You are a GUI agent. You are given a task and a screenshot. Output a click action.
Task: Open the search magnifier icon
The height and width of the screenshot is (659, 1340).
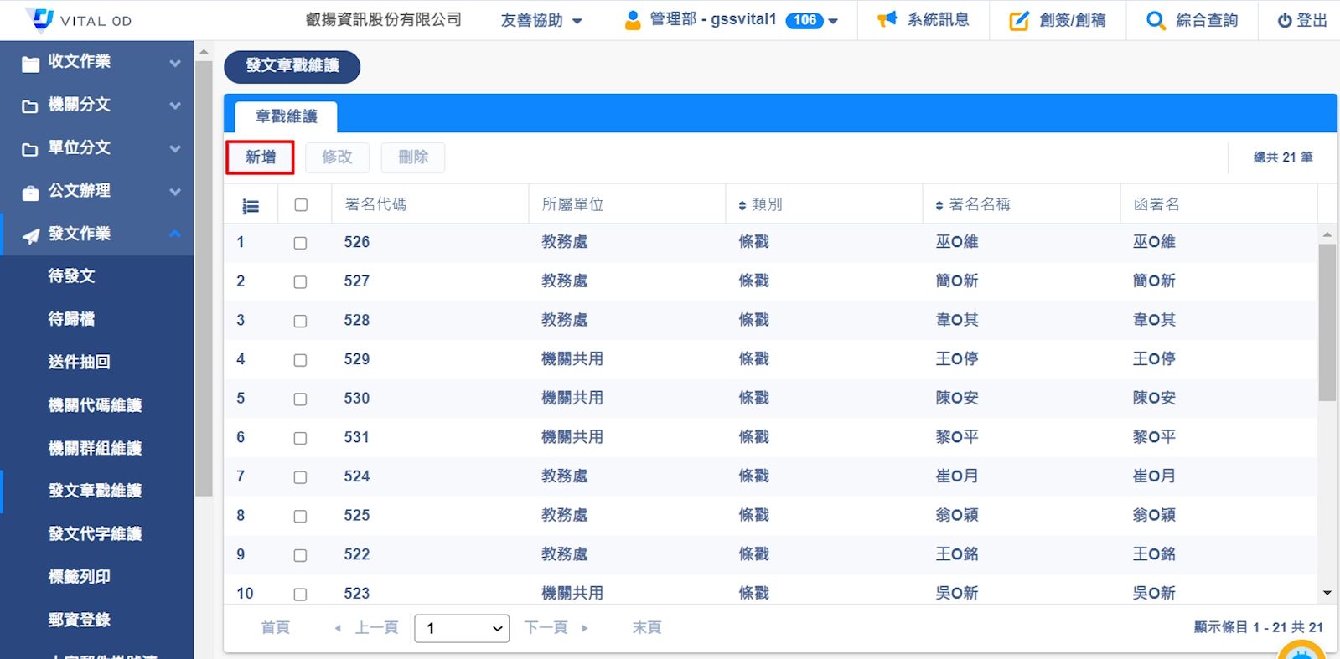click(1156, 21)
